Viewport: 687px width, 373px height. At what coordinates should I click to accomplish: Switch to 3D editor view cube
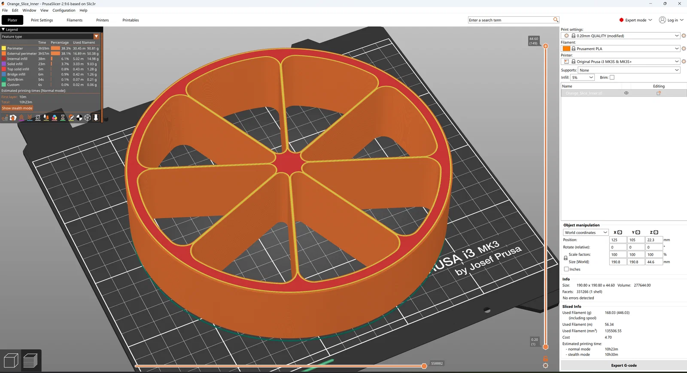11,361
